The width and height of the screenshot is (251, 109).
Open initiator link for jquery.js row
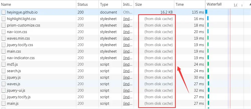[x=128, y=77]
